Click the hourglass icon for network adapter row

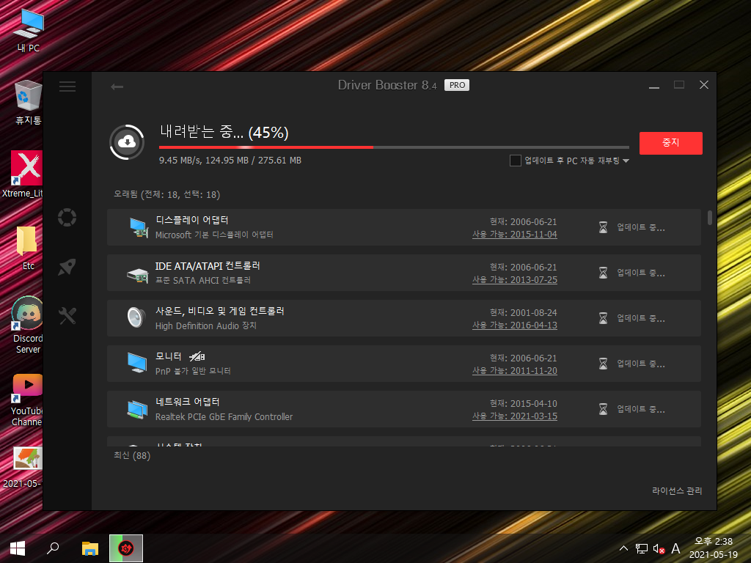[603, 409]
